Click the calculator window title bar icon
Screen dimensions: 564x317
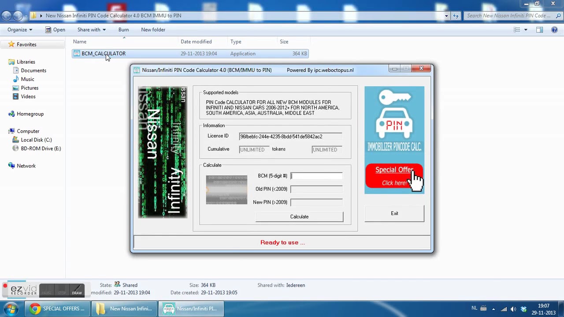click(x=137, y=70)
